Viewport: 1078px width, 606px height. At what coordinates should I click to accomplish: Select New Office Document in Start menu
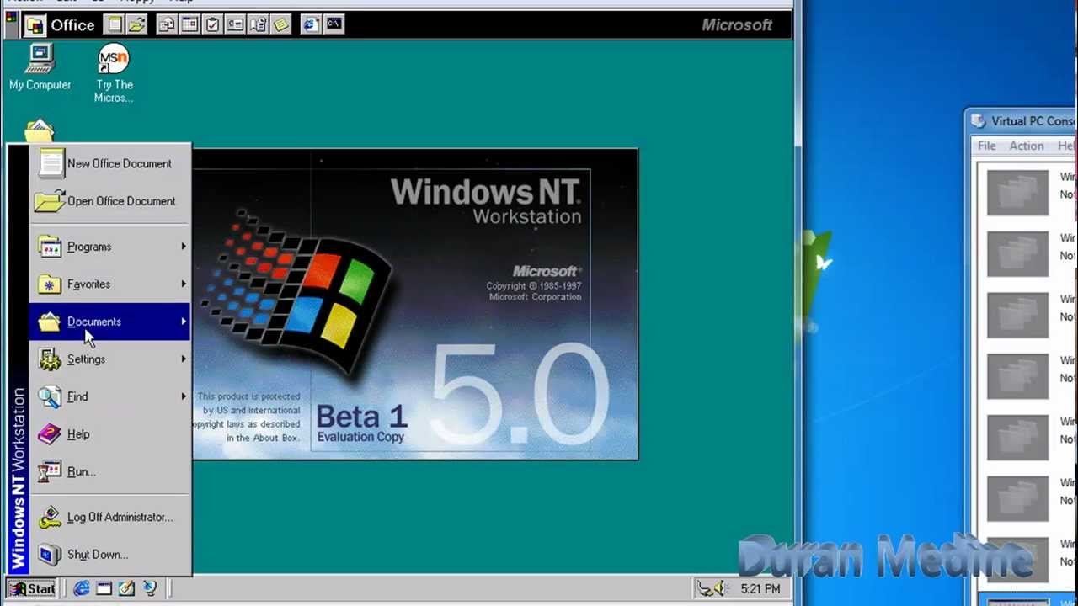[110, 164]
